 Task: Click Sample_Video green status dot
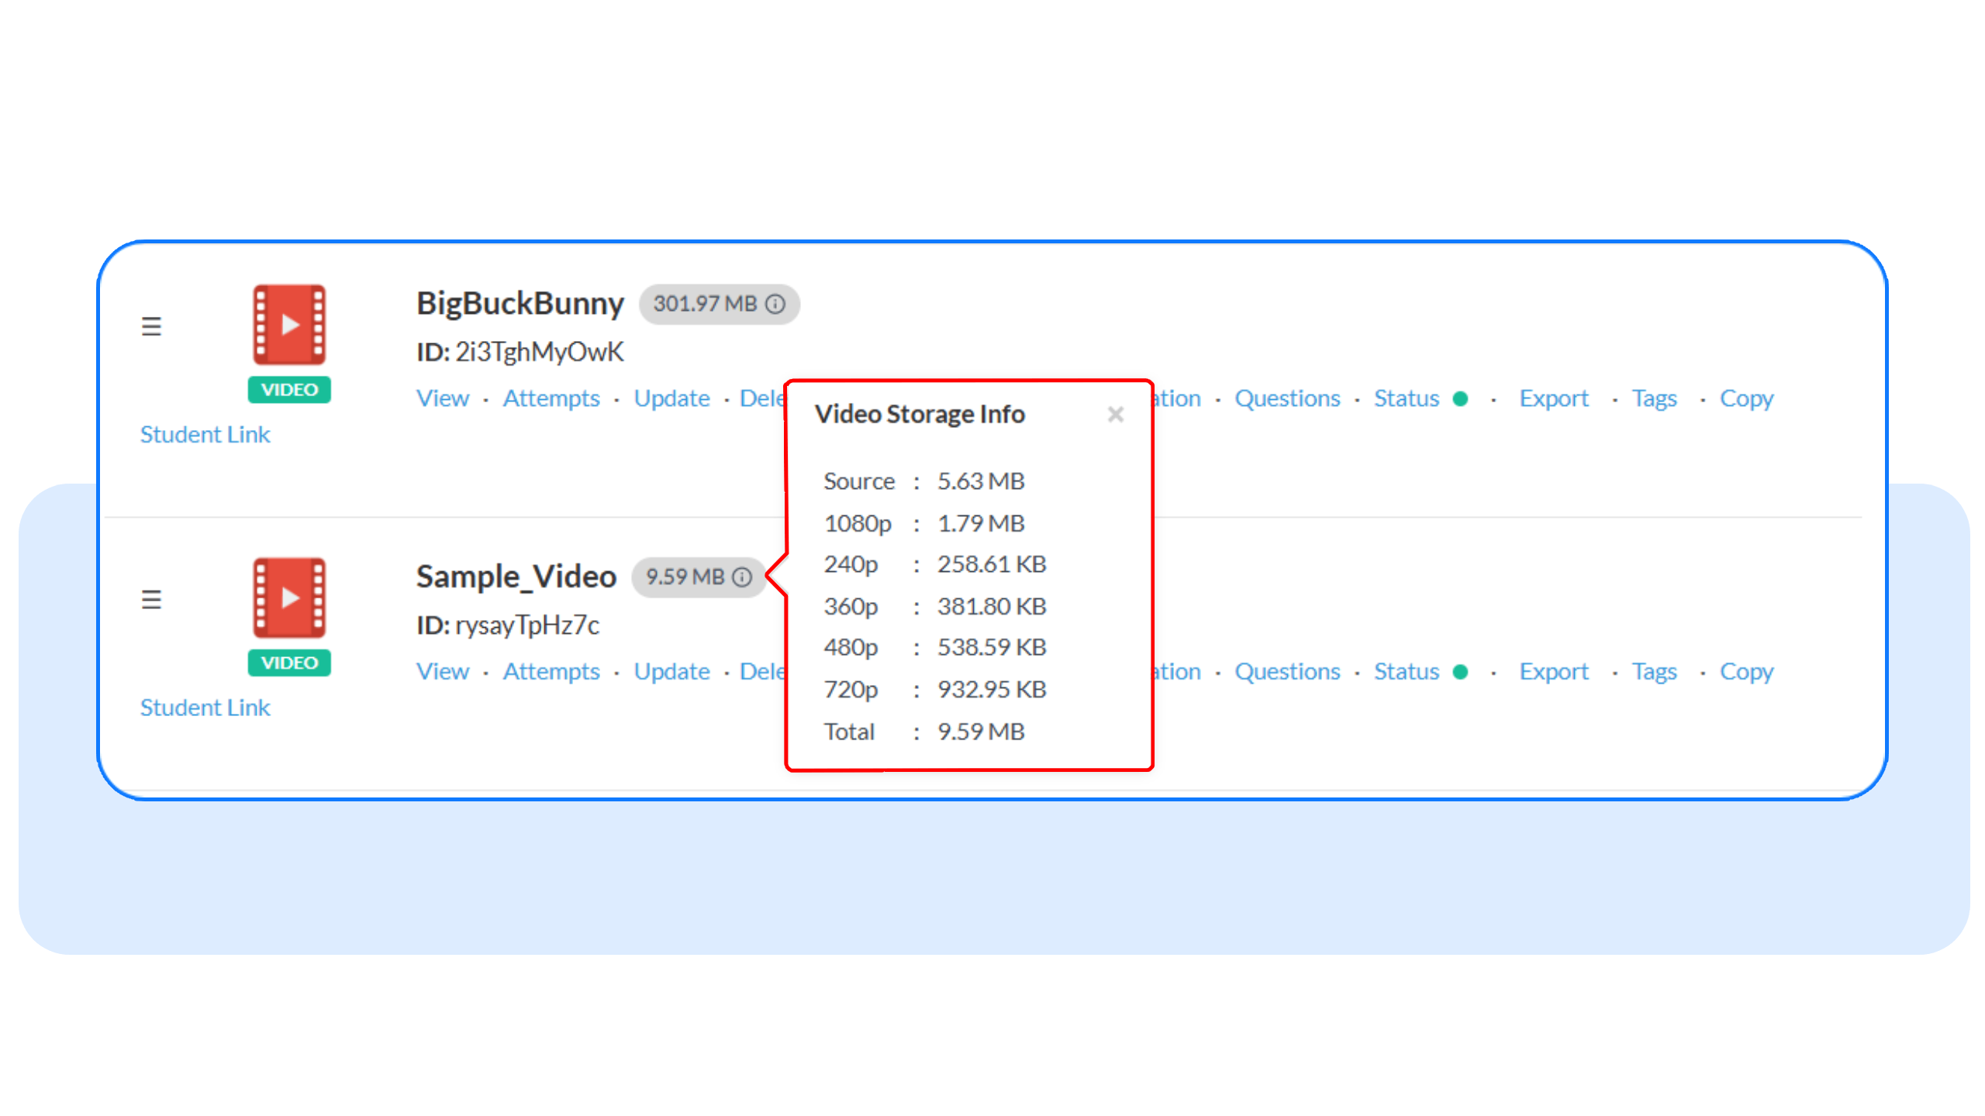coord(1460,672)
